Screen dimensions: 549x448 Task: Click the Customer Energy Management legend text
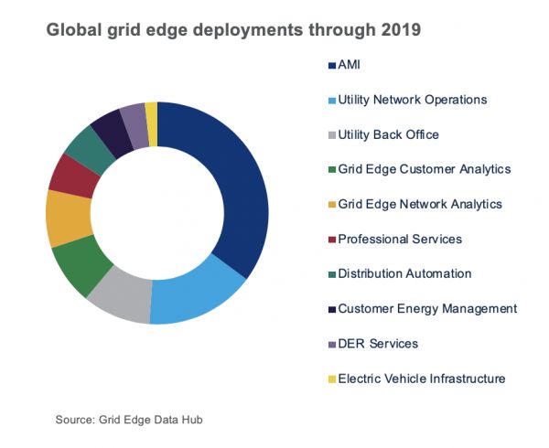[427, 309]
